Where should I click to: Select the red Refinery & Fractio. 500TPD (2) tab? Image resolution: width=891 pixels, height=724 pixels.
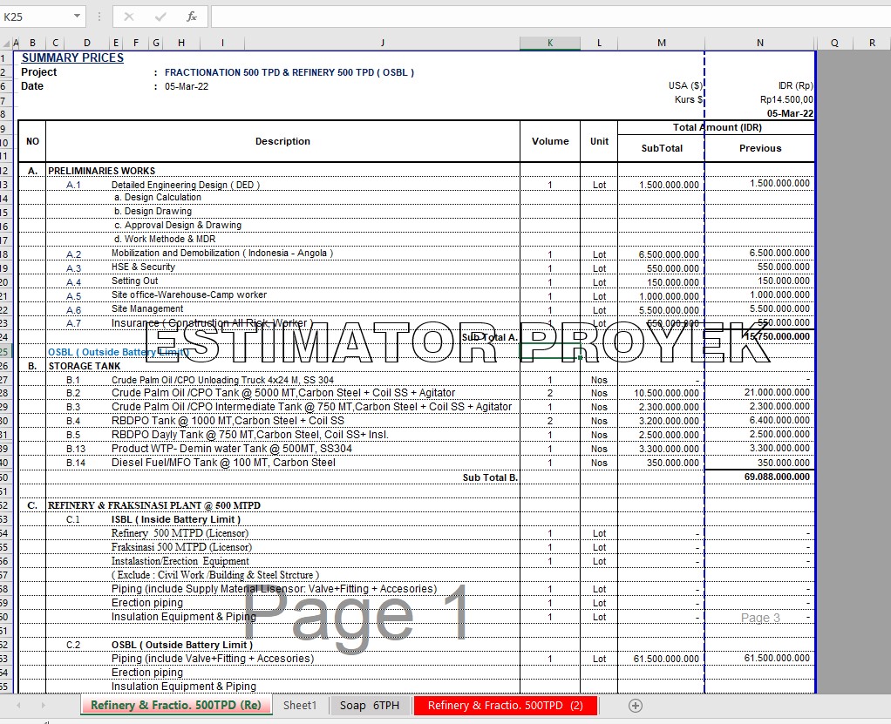(x=506, y=705)
